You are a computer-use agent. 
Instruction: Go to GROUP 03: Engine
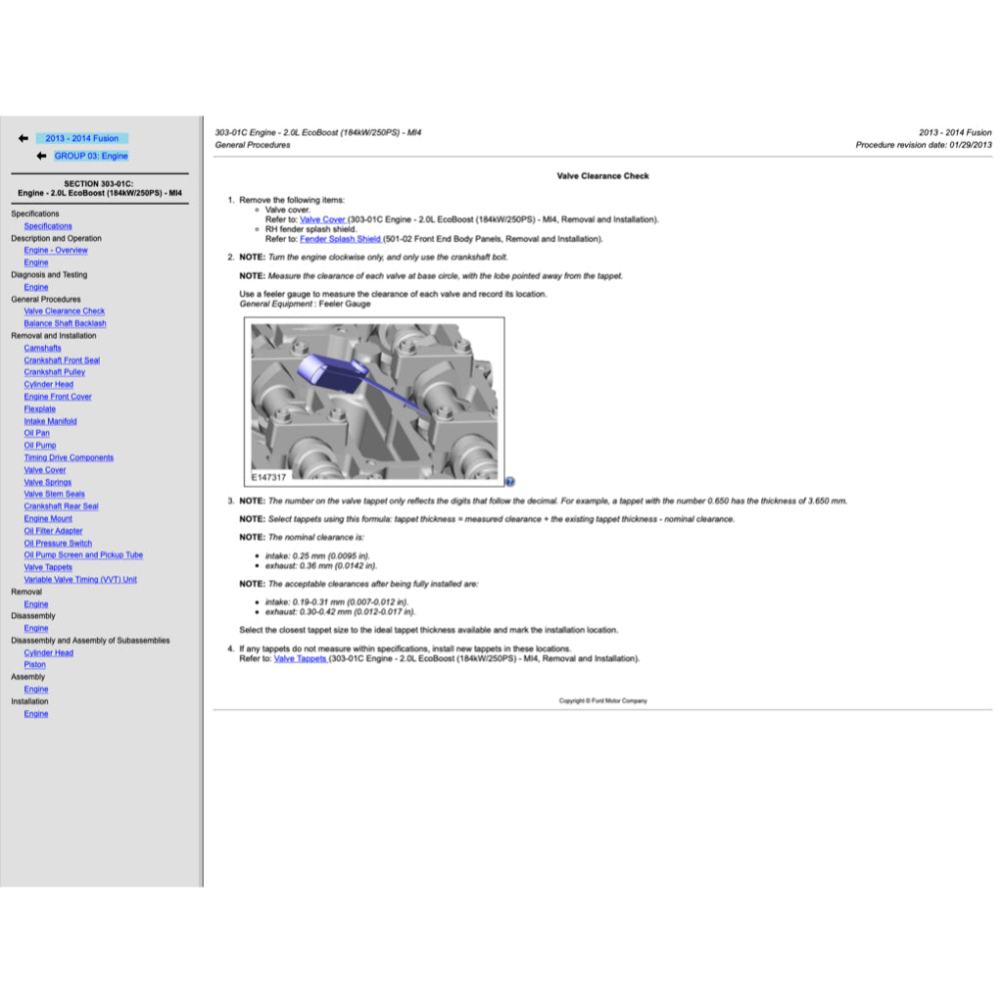[90, 156]
